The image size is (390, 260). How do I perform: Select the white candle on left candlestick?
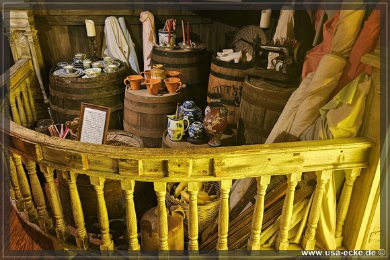(90, 28)
